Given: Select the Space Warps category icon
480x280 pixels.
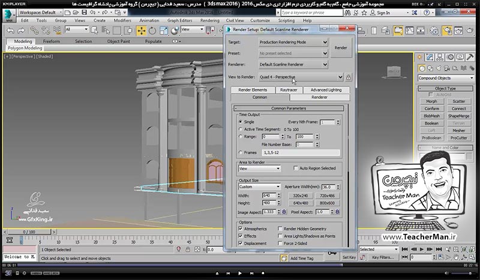Looking at the screenshot, I should tap(463, 68).
